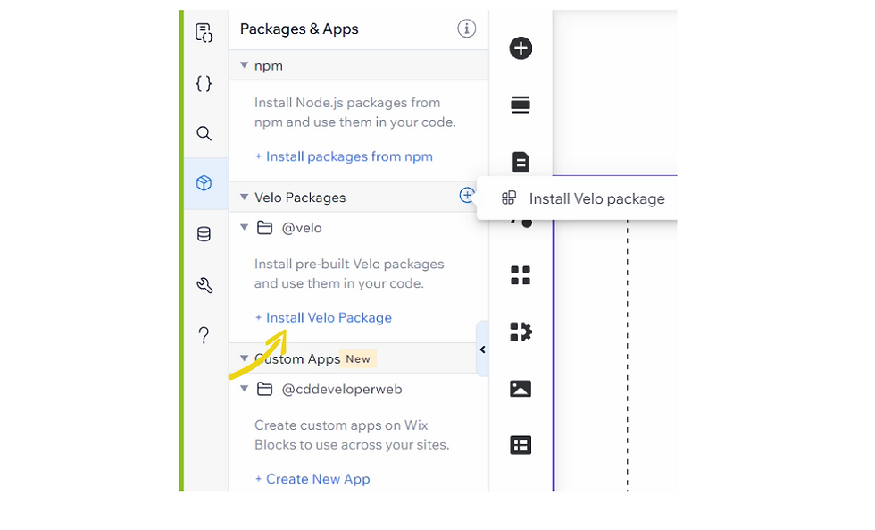
Task: Open the Databases cylinder icon
Action: pos(204,235)
